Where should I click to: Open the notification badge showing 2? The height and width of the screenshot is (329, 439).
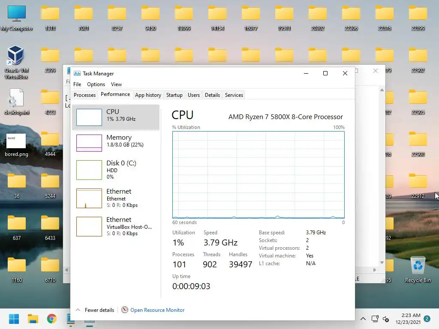[427, 319]
